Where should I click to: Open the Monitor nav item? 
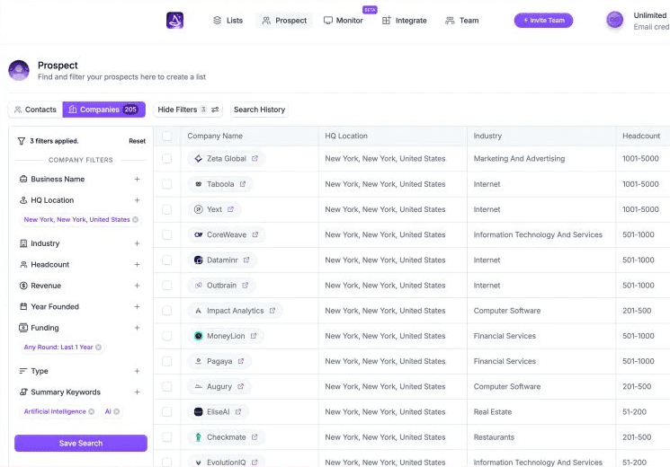pos(344,20)
